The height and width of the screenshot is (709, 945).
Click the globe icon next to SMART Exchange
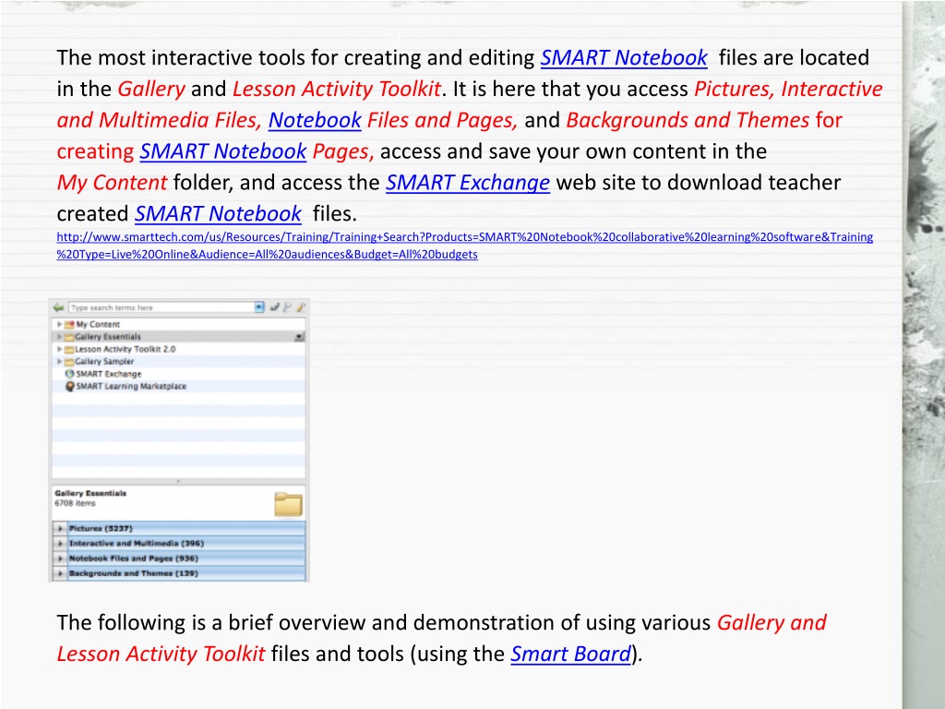pyautogui.click(x=70, y=374)
